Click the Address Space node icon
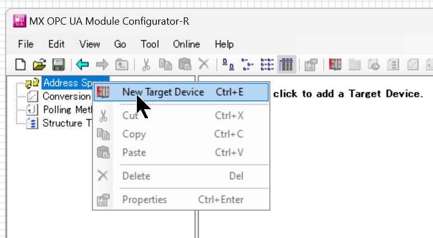This screenshot has height=238, width=433. [x=32, y=83]
